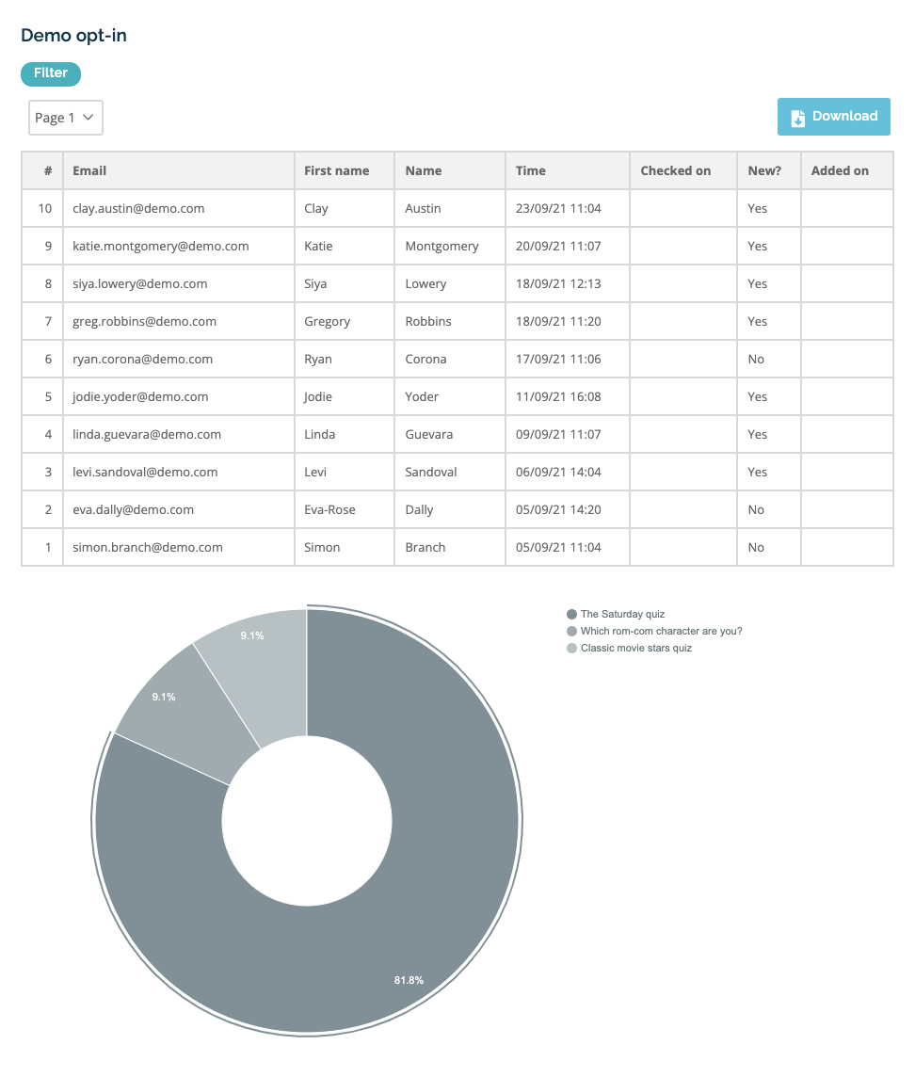Click time 11/09/21 16:08
915x1077 pixels.
(x=558, y=397)
